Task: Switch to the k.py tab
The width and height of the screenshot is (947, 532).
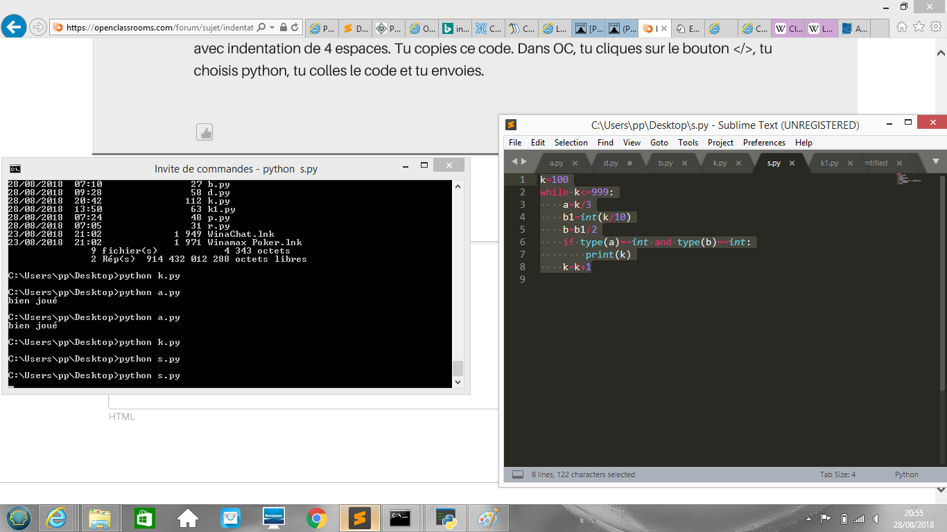Action: point(720,163)
